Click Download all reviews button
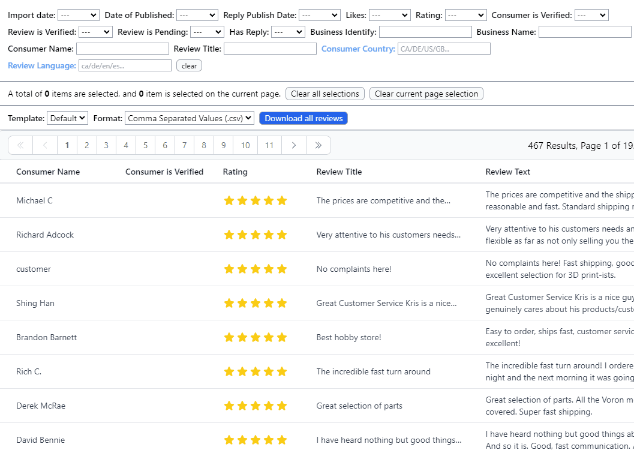 (x=304, y=118)
